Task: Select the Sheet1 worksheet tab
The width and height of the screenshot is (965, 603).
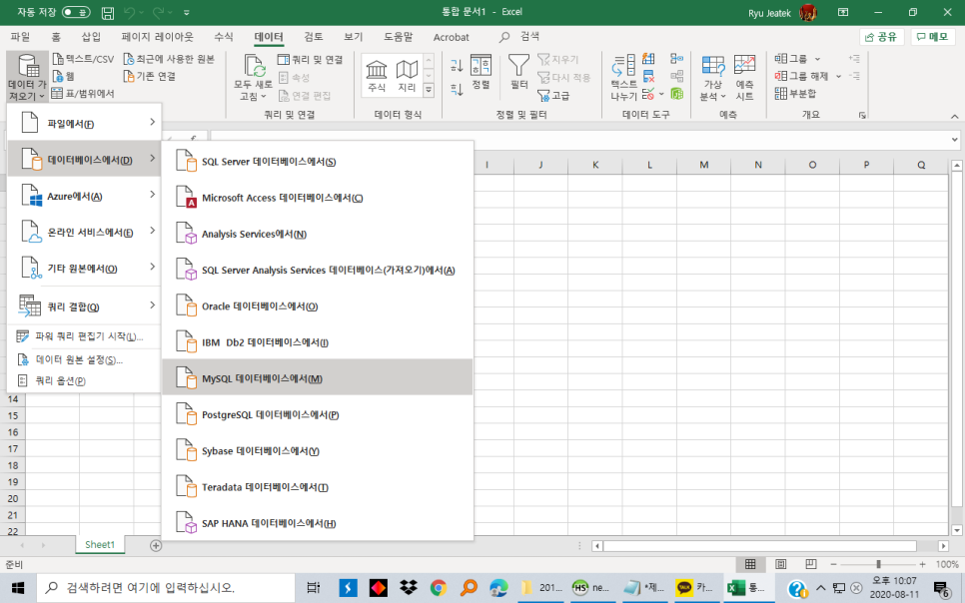Action: pyautogui.click(x=100, y=544)
